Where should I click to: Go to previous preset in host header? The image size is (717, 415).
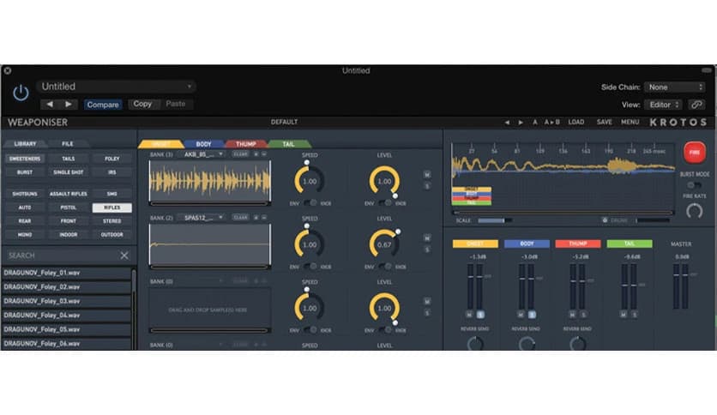(x=50, y=105)
